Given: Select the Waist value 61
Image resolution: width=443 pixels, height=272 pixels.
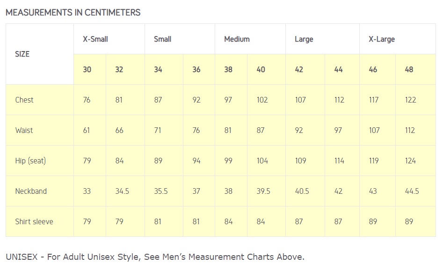Looking at the screenshot, I should pos(87,130).
